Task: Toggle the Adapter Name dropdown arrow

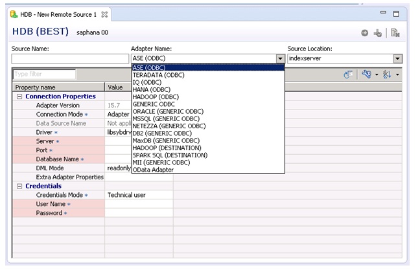Action: click(280, 59)
